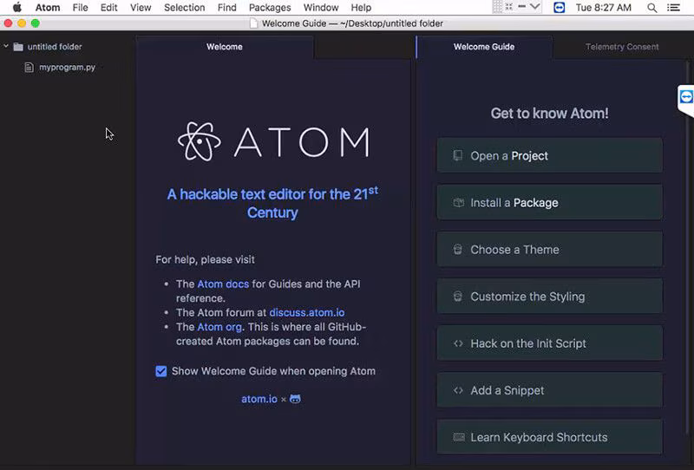
Task: Expand Hack on the Init Script section
Action: tap(550, 343)
